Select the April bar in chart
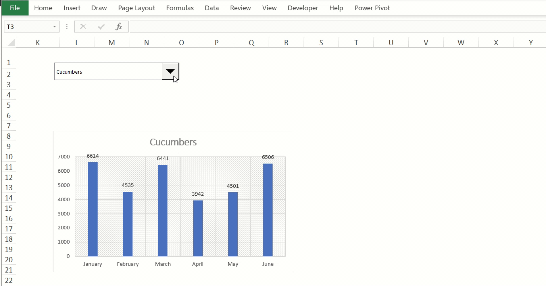The width and height of the screenshot is (546, 286). pyautogui.click(x=198, y=228)
